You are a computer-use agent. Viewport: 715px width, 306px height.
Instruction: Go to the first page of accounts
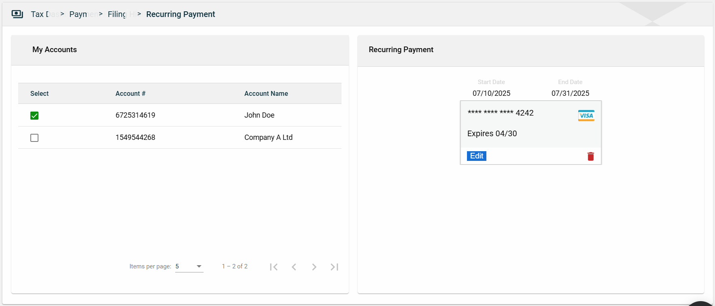point(274,267)
